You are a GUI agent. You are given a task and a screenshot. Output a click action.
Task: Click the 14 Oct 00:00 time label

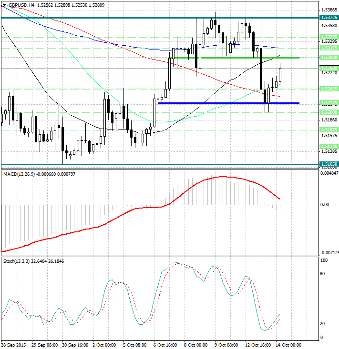288,345
